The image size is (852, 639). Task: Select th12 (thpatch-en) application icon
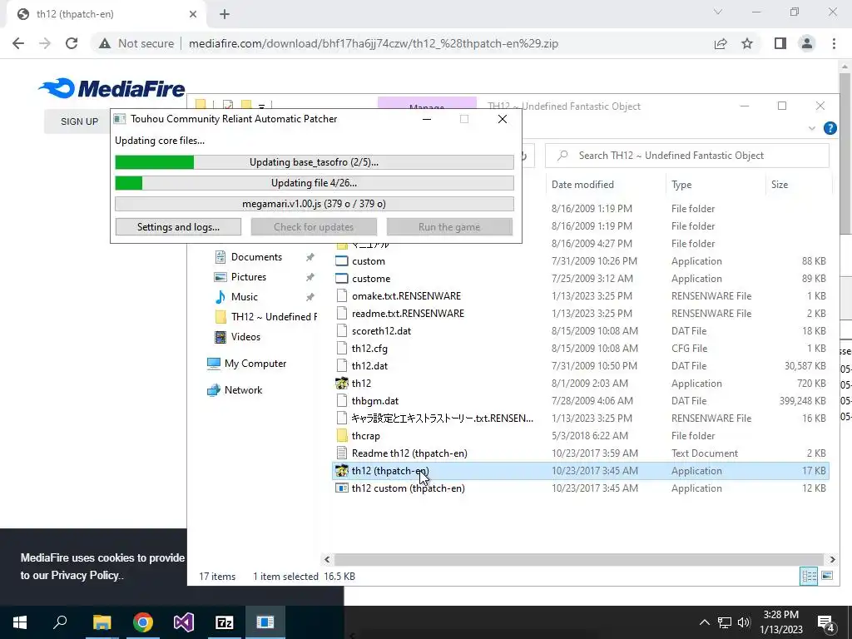tap(342, 471)
